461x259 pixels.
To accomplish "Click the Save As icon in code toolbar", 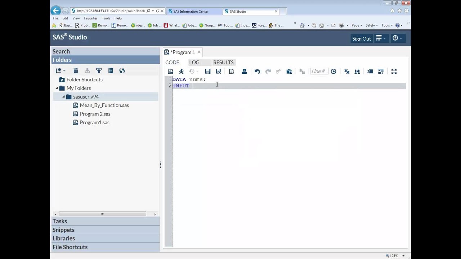I will (x=218, y=71).
